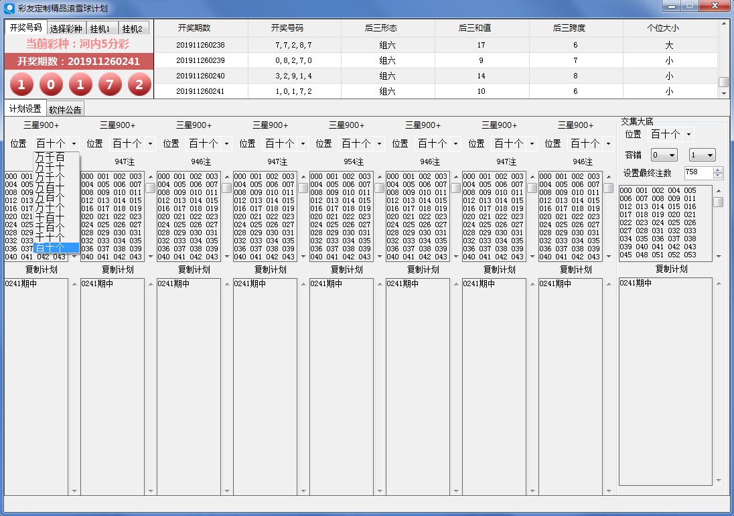The image size is (734, 516).
Task: Pick the highlighted 百十个 dropdown option
Action: pyautogui.click(x=50, y=248)
